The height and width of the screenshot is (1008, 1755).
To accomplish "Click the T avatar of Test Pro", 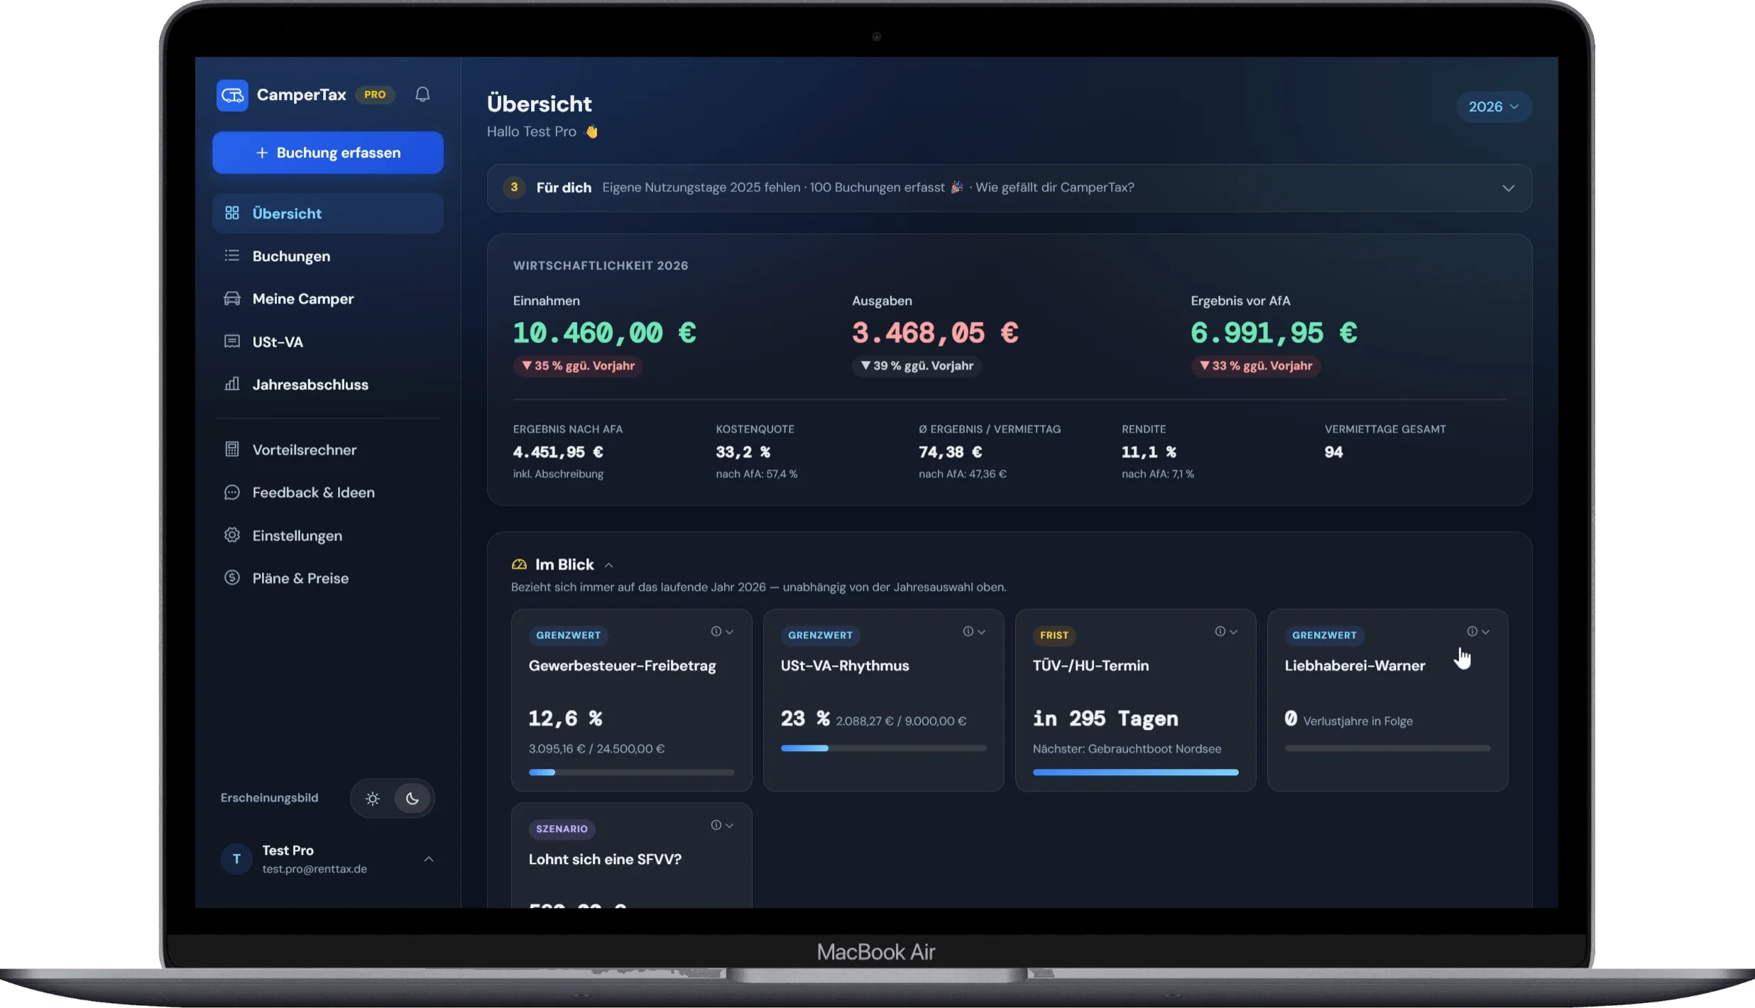I will pos(236,859).
